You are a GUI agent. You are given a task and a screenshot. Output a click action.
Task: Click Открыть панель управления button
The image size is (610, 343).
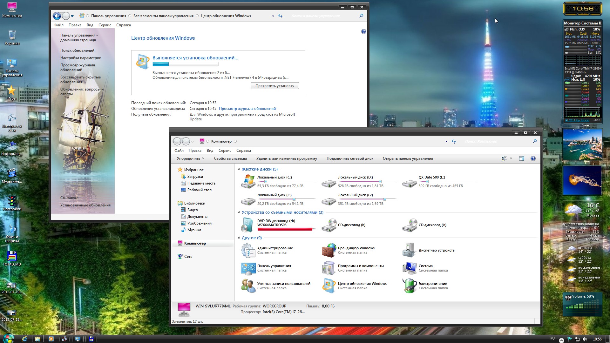[x=408, y=158]
